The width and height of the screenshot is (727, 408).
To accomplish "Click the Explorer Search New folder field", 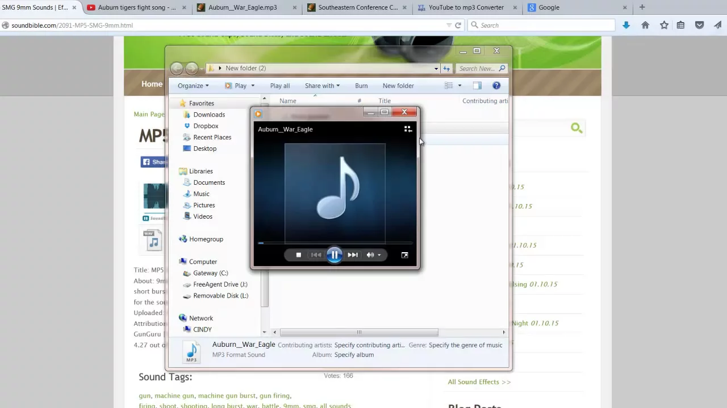I will click(x=481, y=69).
